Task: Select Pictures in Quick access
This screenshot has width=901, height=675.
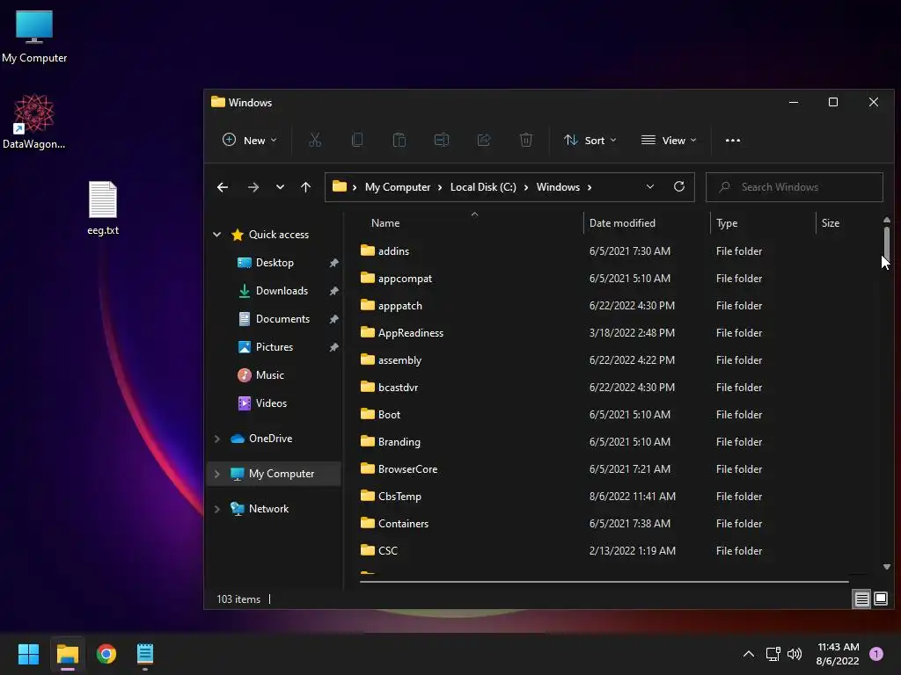Action: click(275, 346)
